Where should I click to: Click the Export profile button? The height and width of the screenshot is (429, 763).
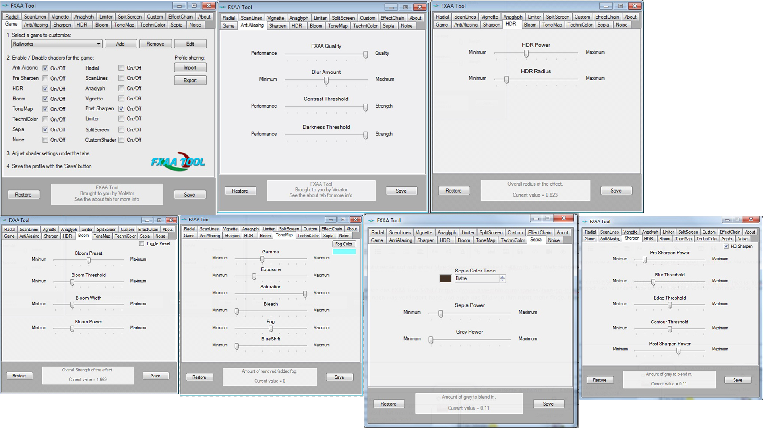pyautogui.click(x=190, y=80)
